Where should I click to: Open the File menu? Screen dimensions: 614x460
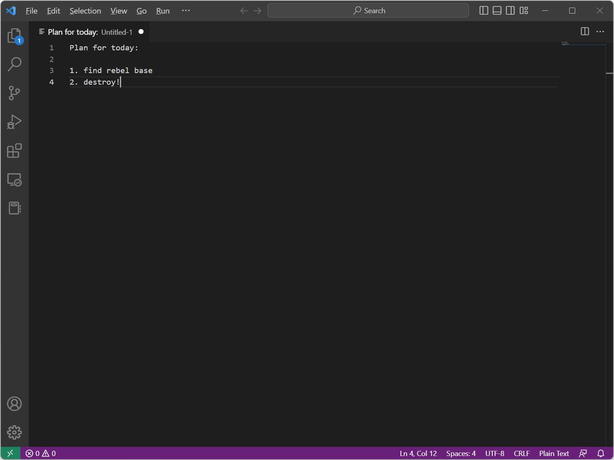[x=31, y=11]
